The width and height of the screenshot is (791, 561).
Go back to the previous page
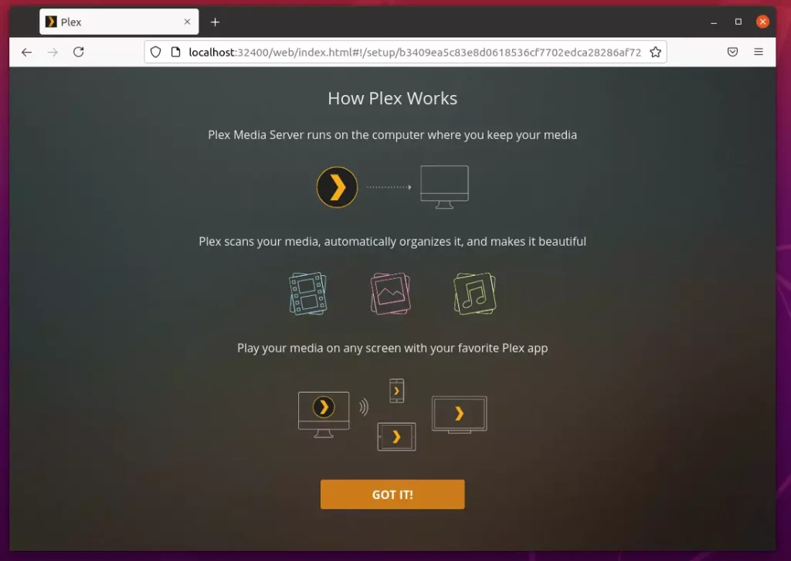click(x=27, y=52)
